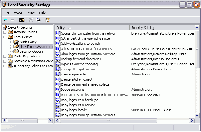Open the File menu
This screenshot has height=132, width=201.
(x=7, y=13)
